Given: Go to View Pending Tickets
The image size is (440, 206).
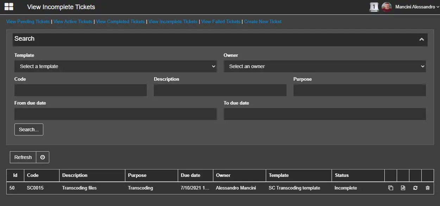Looking at the screenshot, I should point(28,22).
